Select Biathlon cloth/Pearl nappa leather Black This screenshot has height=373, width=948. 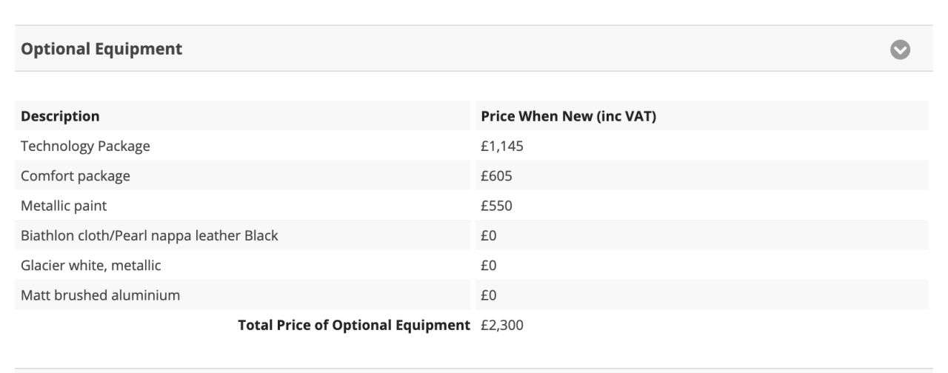[150, 236]
